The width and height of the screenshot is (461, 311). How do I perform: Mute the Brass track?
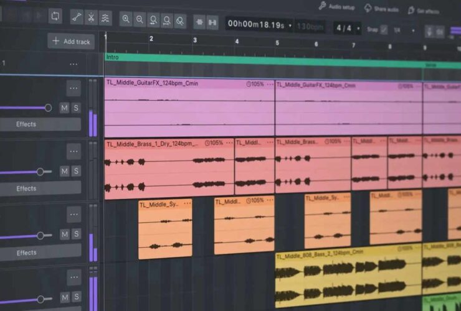[x=65, y=171]
